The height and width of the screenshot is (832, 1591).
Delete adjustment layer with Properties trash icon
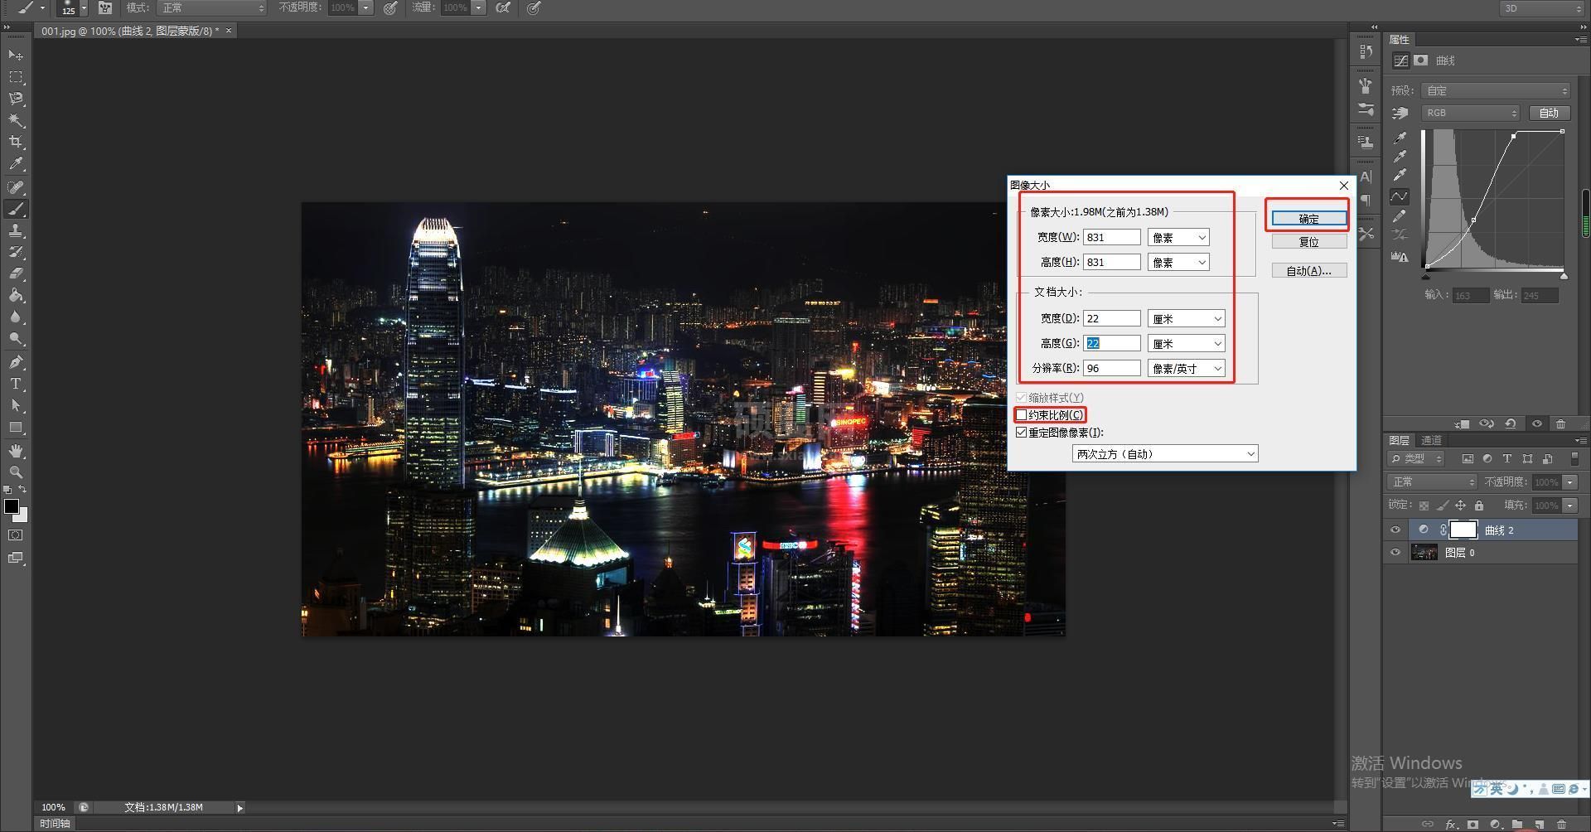(x=1561, y=424)
